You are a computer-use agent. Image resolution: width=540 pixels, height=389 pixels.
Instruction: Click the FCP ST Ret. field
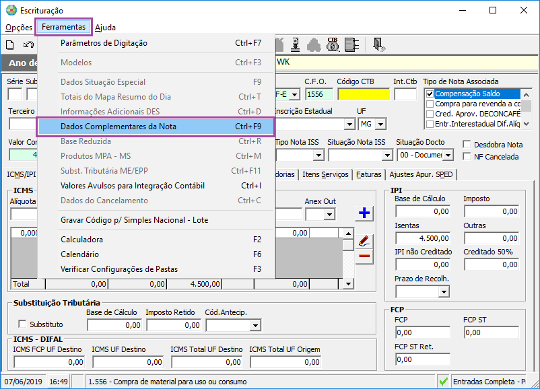coord(423,359)
